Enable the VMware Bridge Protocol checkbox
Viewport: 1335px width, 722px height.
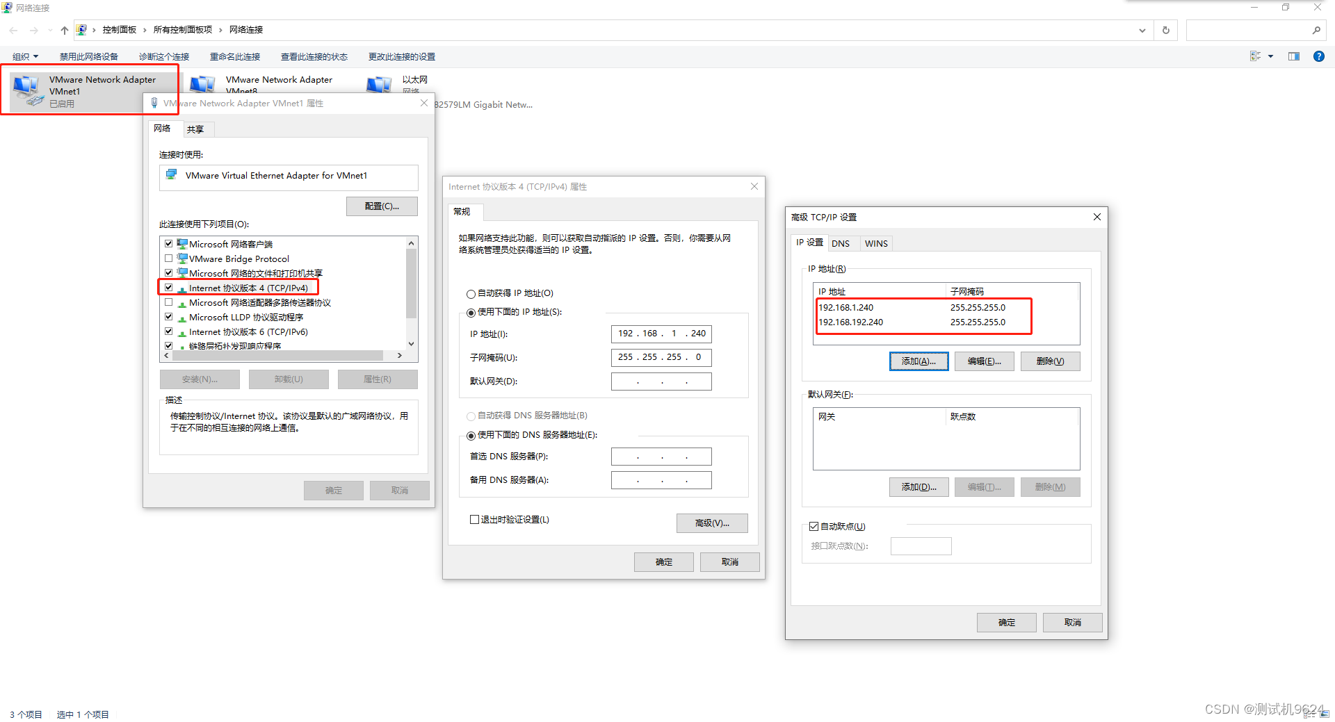pos(168,259)
